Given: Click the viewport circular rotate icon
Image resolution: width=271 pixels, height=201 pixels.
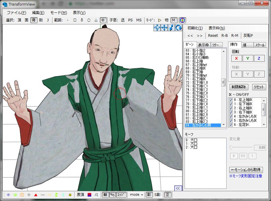Looking at the screenshot, I should (x=179, y=28).
